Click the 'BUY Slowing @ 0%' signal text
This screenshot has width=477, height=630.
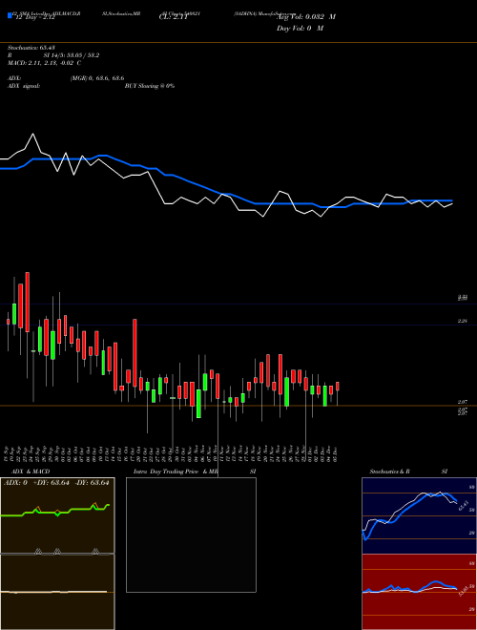[x=150, y=86]
